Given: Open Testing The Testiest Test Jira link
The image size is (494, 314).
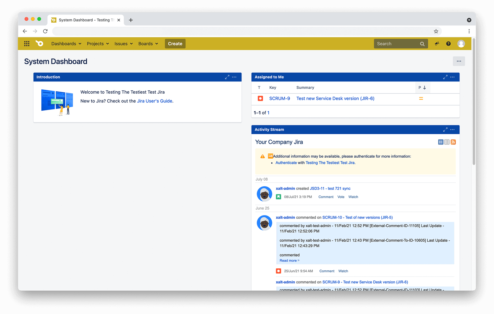Looking at the screenshot, I should tap(330, 163).
